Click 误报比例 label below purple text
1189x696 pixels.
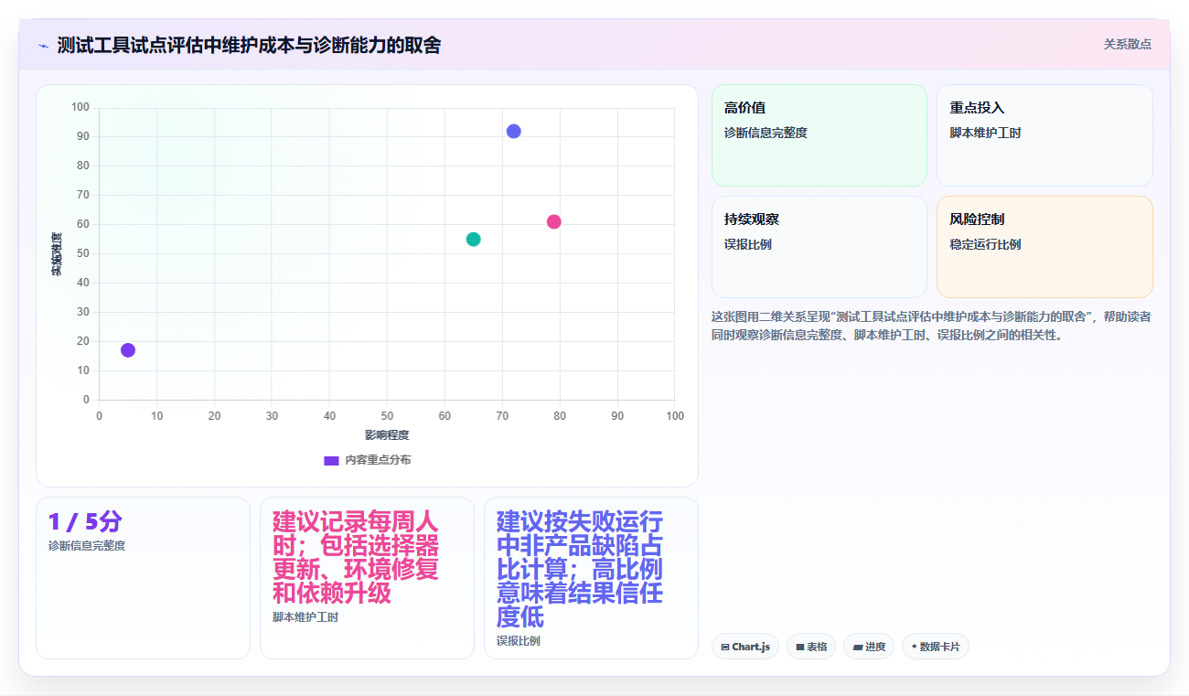tap(519, 641)
